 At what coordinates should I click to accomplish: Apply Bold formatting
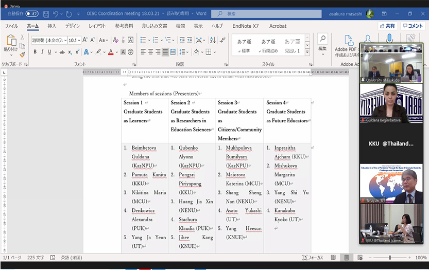click(35, 51)
